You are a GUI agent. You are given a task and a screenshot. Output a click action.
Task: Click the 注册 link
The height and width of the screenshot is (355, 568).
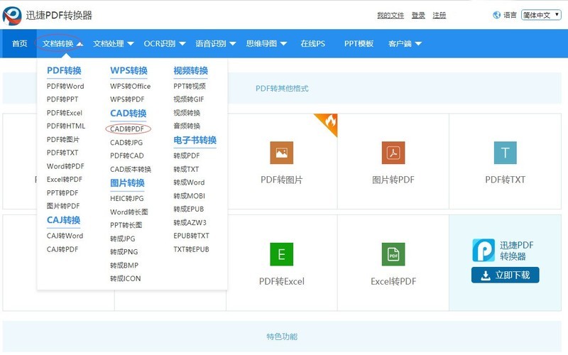click(x=439, y=15)
